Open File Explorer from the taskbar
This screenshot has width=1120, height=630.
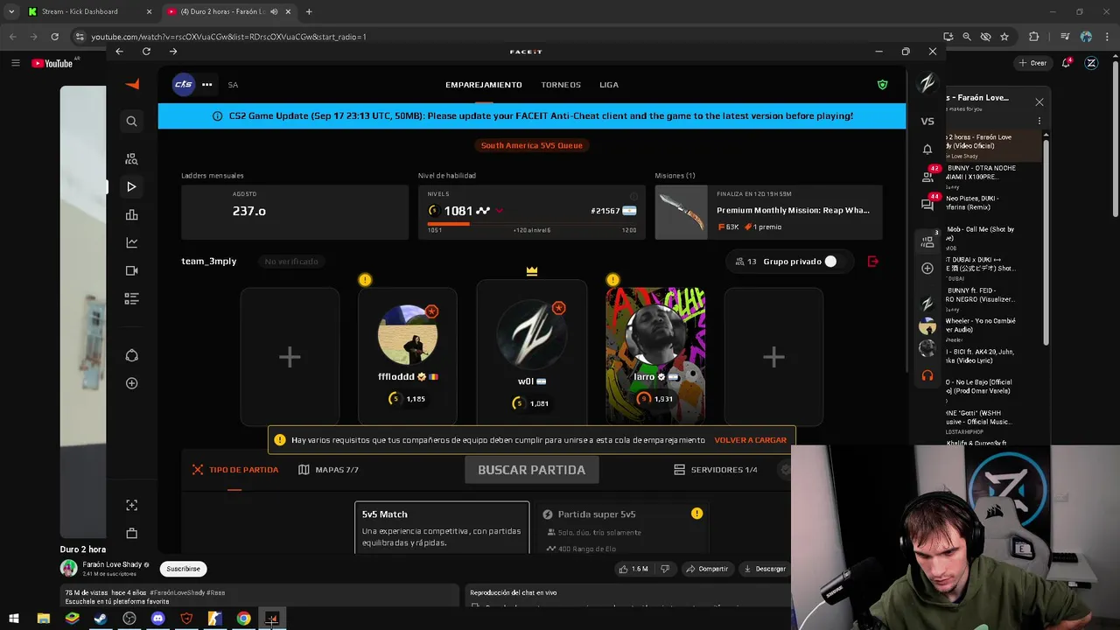[x=43, y=619]
